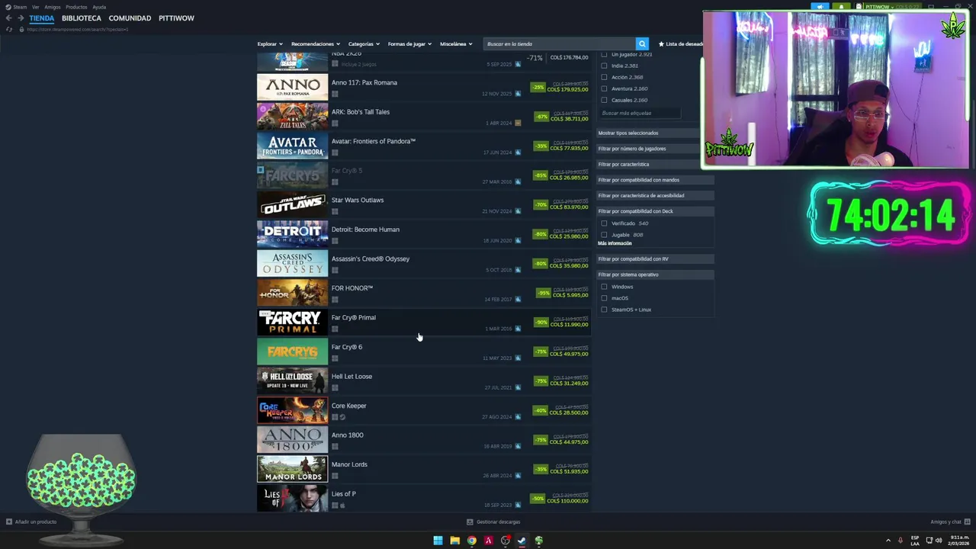Open the Formas de jugar dropdown

click(409, 44)
